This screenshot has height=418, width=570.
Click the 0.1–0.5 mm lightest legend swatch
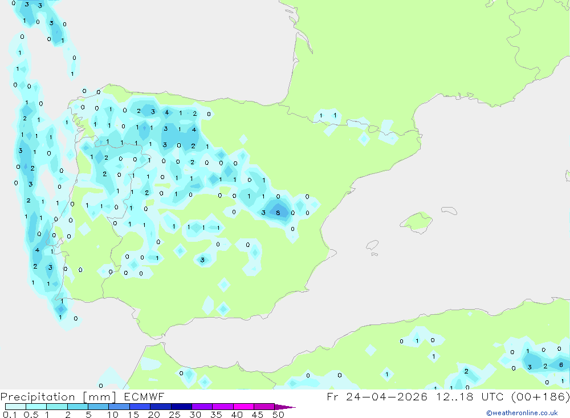pyautogui.click(x=15, y=407)
